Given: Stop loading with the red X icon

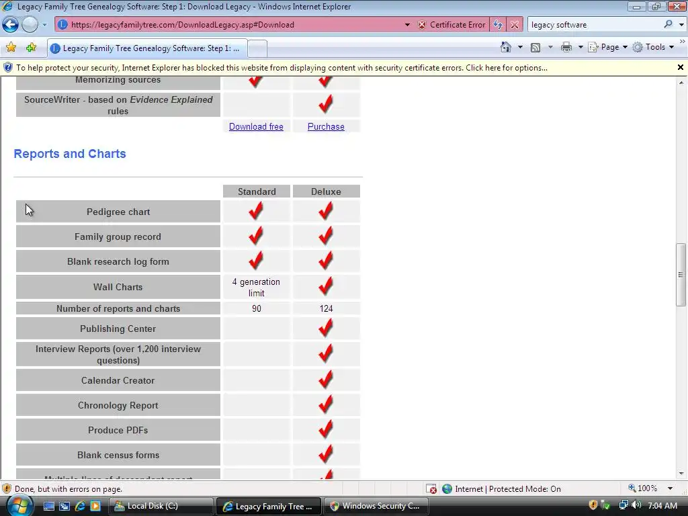Looking at the screenshot, I should click(x=514, y=25).
